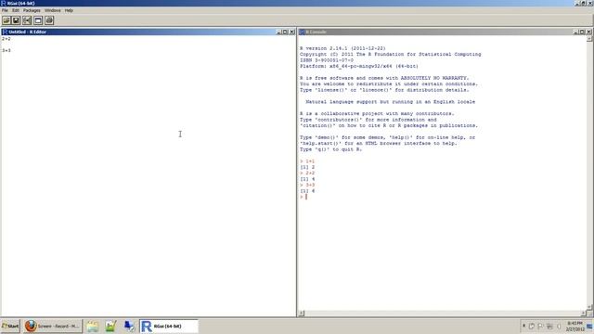
Task: Open the Windows Start button
Action: (10, 326)
